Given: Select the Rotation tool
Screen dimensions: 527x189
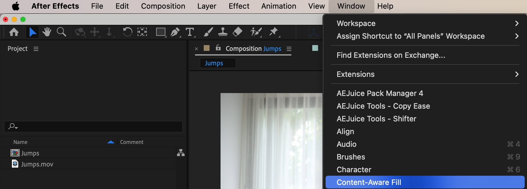Looking at the screenshot, I should (127, 32).
